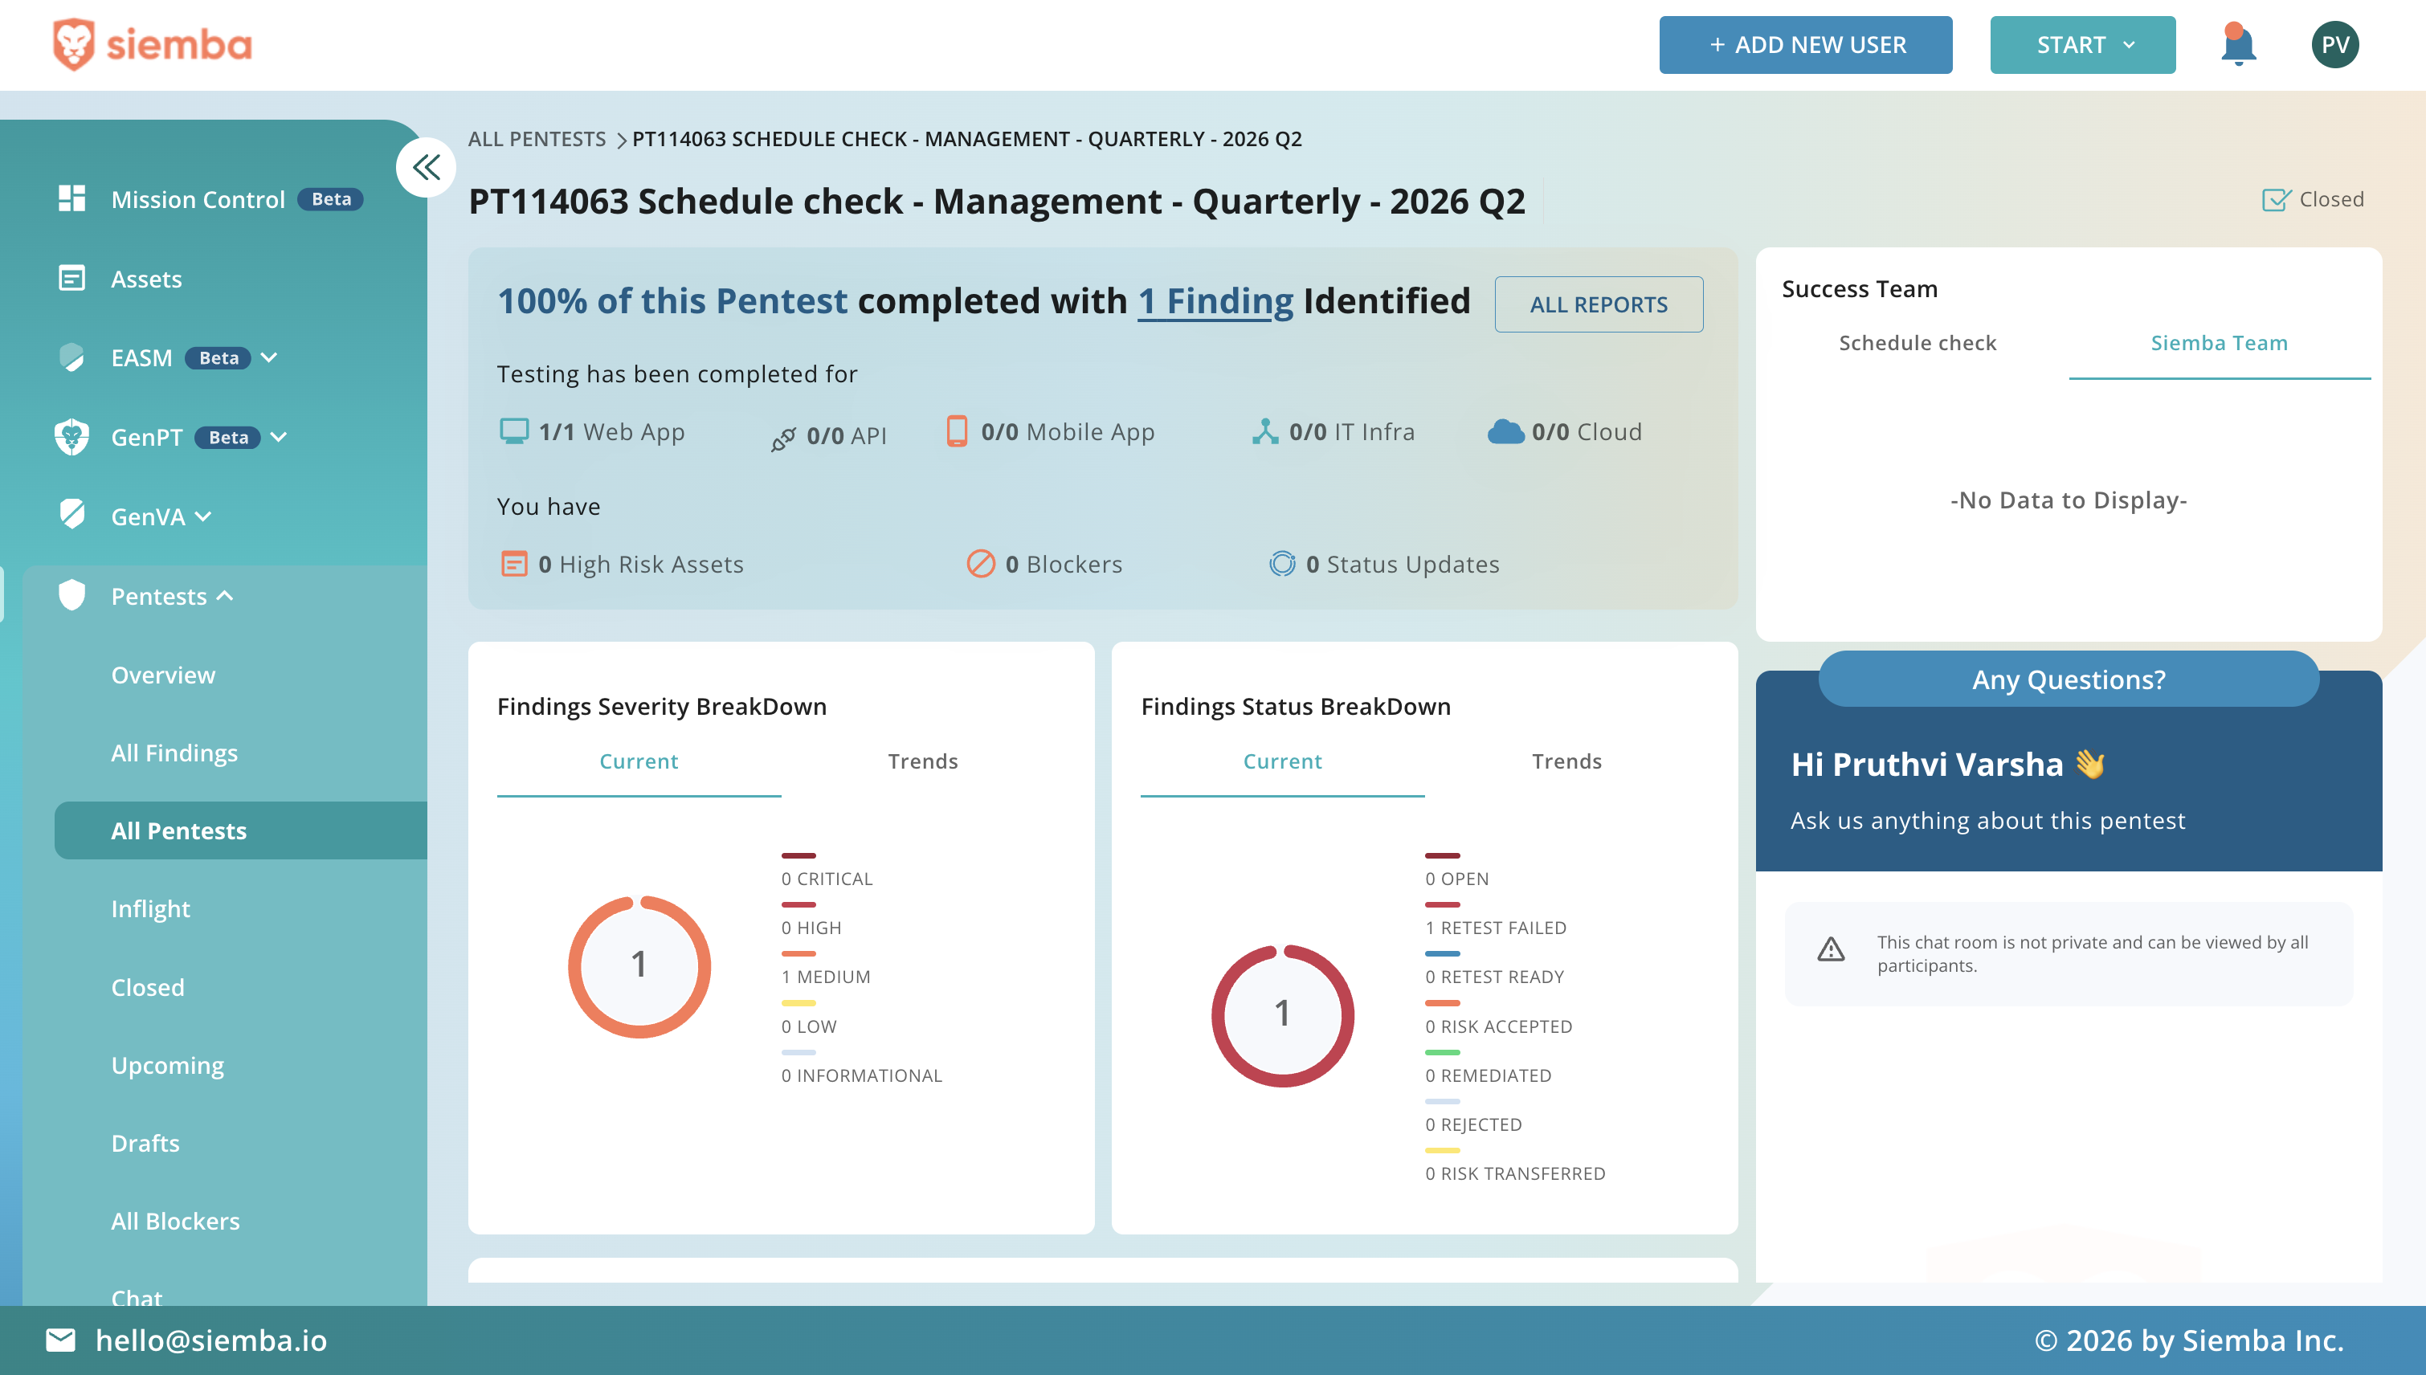The image size is (2426, 1375).
Task: Open Trends tab in Status BreakDown
Action: [x=1566, y=761]
